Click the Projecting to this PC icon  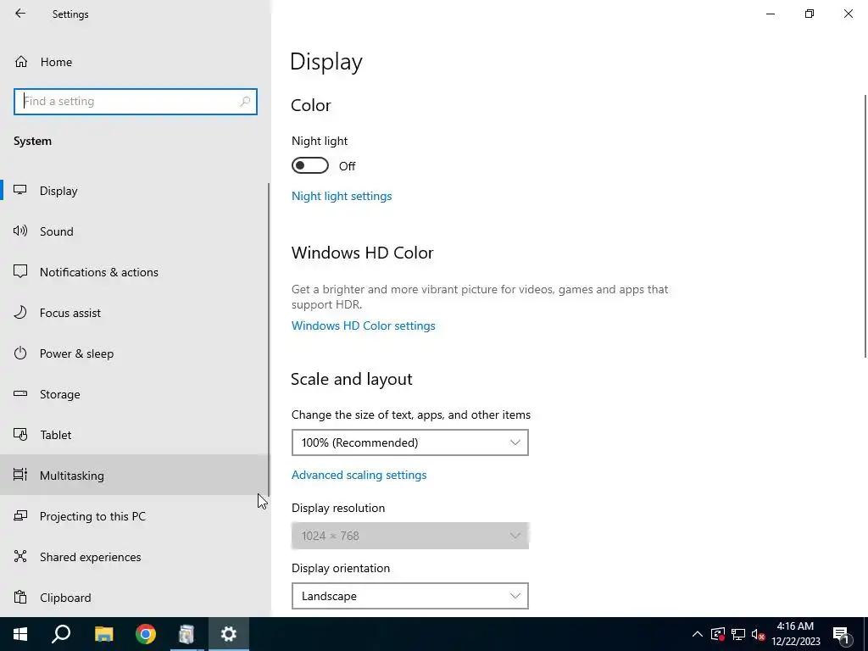20,515
